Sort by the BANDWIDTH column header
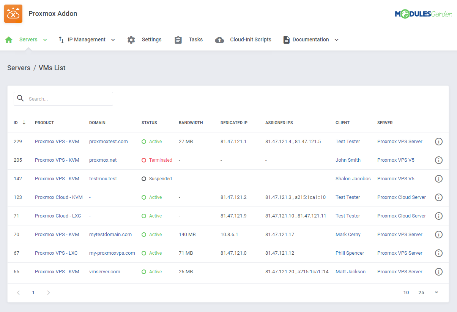The width and height of the screenshot is (457, 312). 191,123
